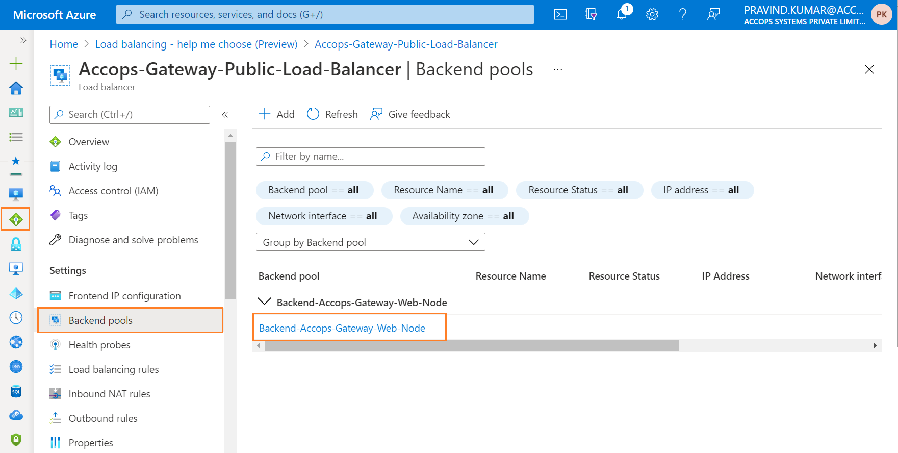Open the feedback icon in top bar

[x=713, y=14]
